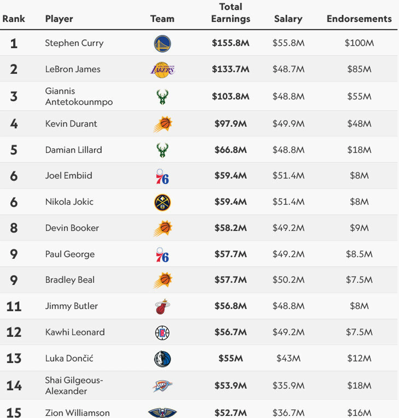Sort by the Salary column header

pyautogui.click(x=288, y=19)
